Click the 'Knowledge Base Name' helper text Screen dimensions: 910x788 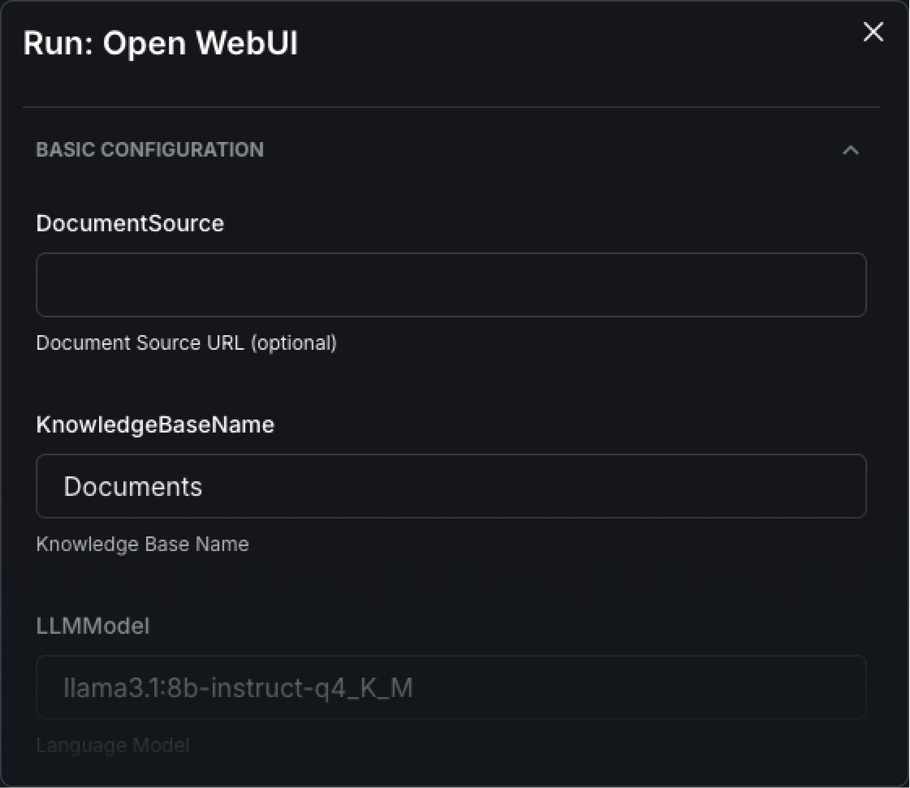pyautogui.click(x=142, y=544)
